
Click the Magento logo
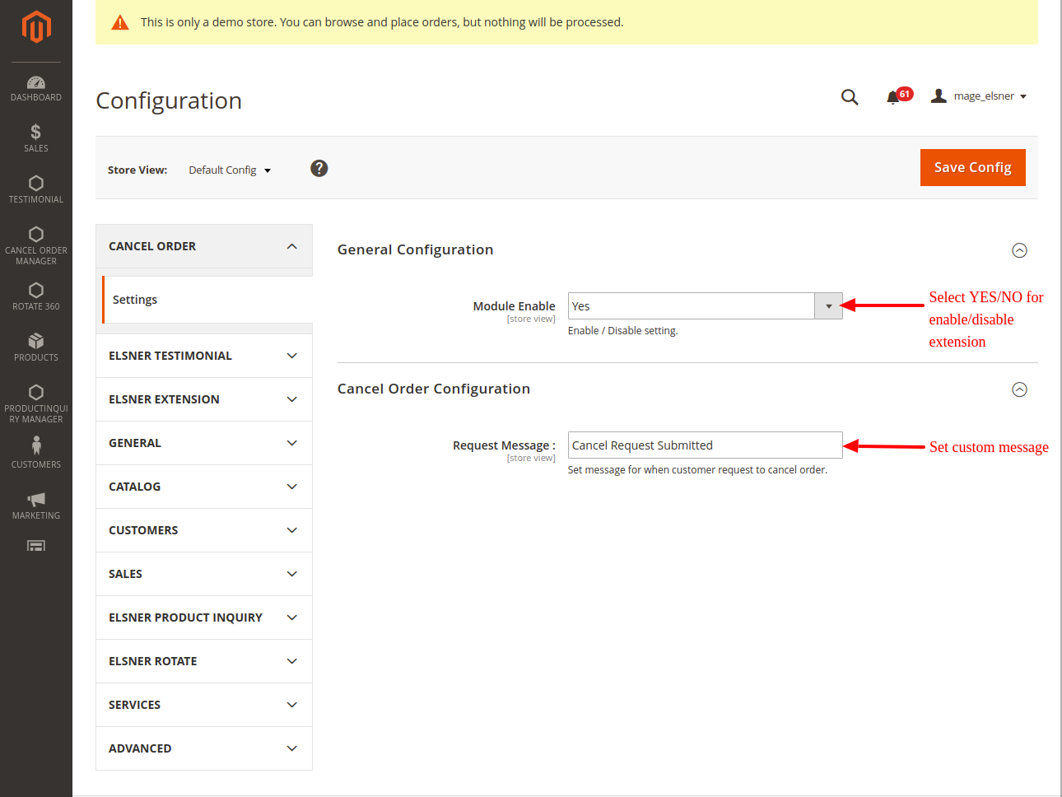[x=35, y=26]
